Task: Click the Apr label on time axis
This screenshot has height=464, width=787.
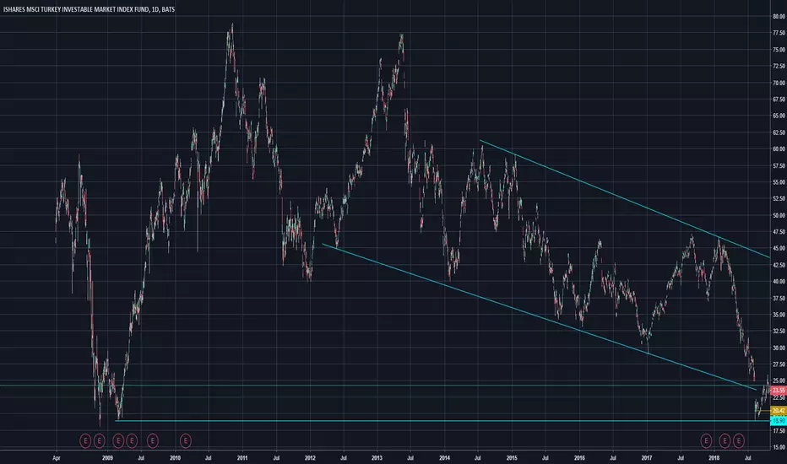Action: tap(57, 457)
